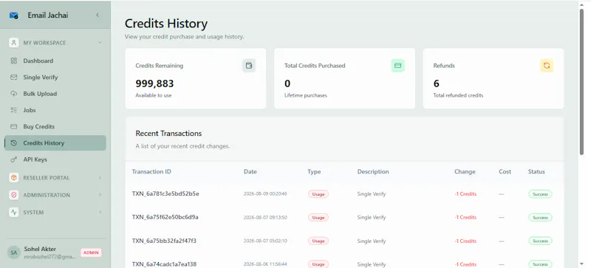Click the Email Jachai envelope logo

pyautogui.click(x=14, y=16)
